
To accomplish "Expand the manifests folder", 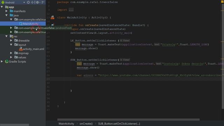I will (x=6, y=11).
